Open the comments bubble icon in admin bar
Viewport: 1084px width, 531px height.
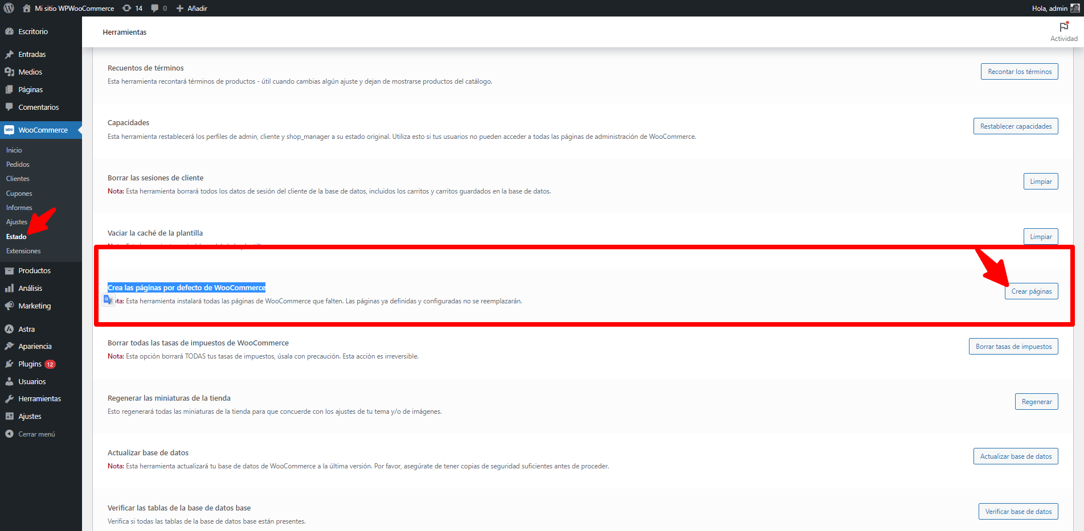coord(154,8)
